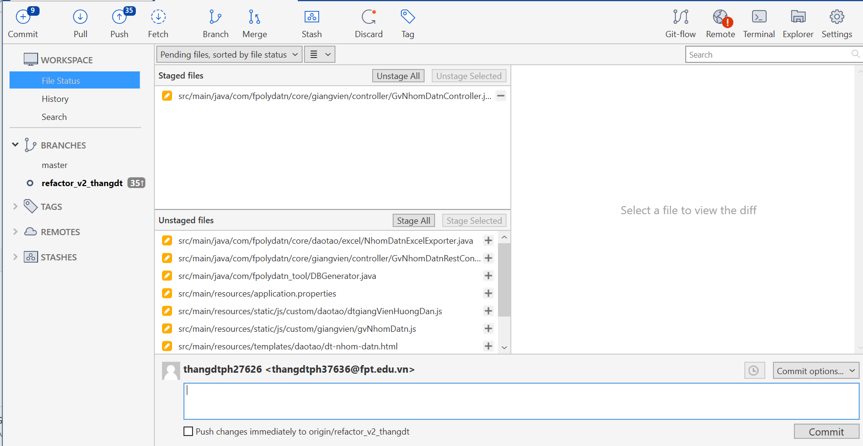Click the author avatar thumbnail
The height and width of the screenshot is (446, 863).
171,371
